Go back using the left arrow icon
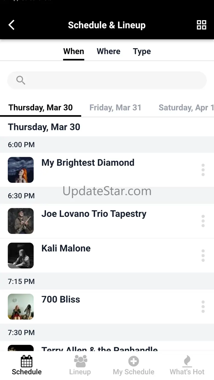The height and width of the screenshot is (380, 214). 11,25
